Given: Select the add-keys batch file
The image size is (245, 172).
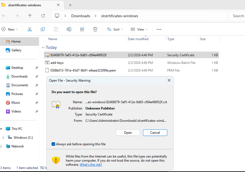Looking at the screenshot, I should (132, 63).
